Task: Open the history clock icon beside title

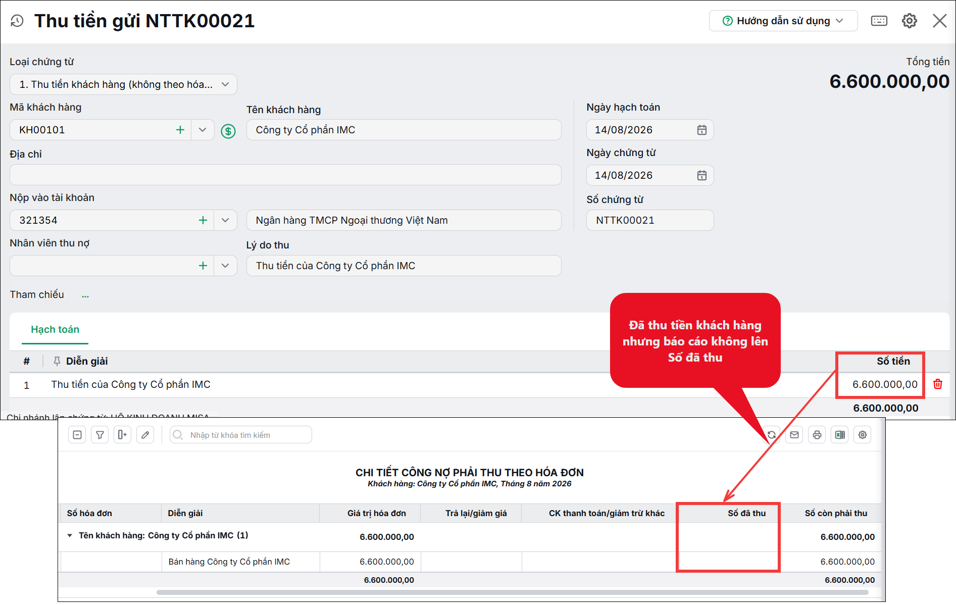Action: tap(17, 21)
